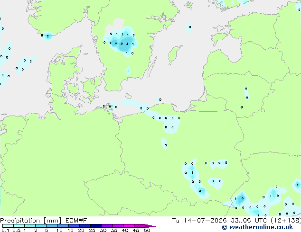Click the '(12+138)' forecast offset text

pos(286,221)
